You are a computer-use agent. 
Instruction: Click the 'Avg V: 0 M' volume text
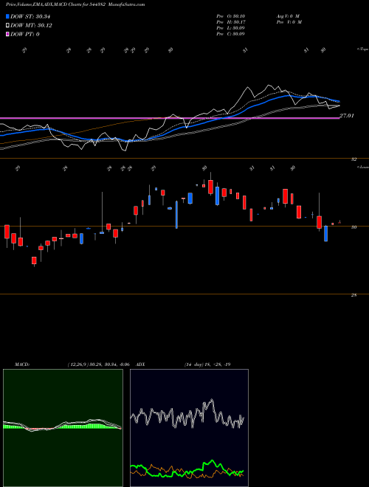click(287, 16)
